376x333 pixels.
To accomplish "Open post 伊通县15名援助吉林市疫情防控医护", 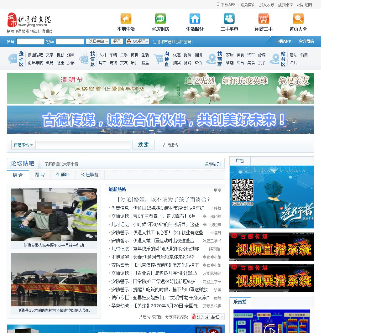I will [x=169, y=208].
